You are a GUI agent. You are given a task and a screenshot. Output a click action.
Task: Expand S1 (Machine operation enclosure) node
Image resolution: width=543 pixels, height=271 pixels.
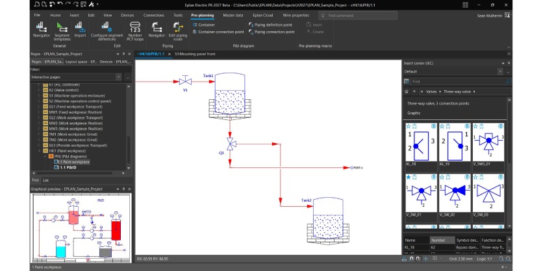tap(39, 95)
